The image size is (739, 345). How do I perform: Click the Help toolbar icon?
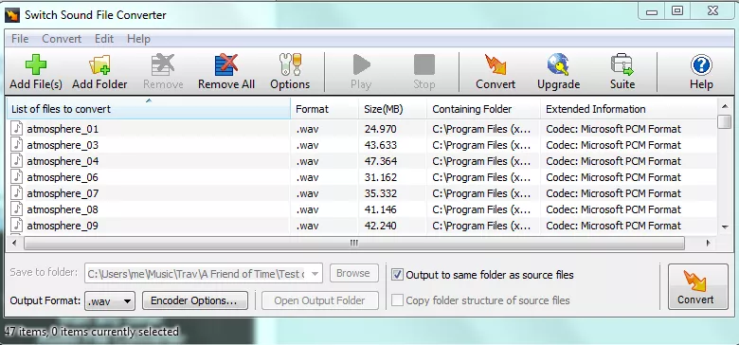point(701,65)
